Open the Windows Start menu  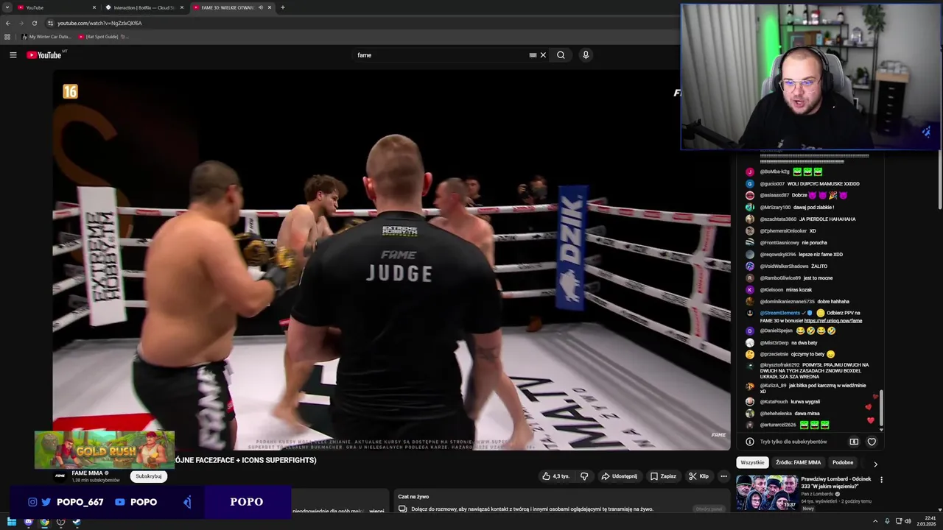point(12,522)
